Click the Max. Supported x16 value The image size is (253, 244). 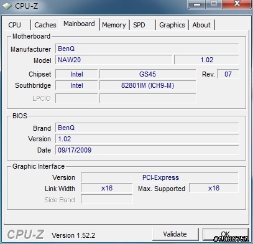pyautogui.click(x=214, y=188)
